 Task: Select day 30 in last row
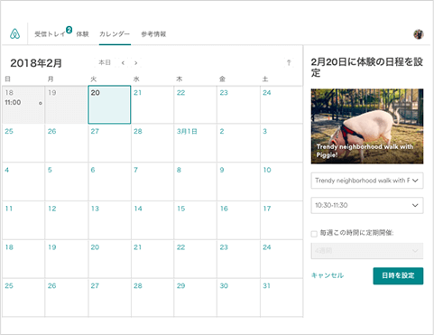pyautogui.click(x=238, y=297)
